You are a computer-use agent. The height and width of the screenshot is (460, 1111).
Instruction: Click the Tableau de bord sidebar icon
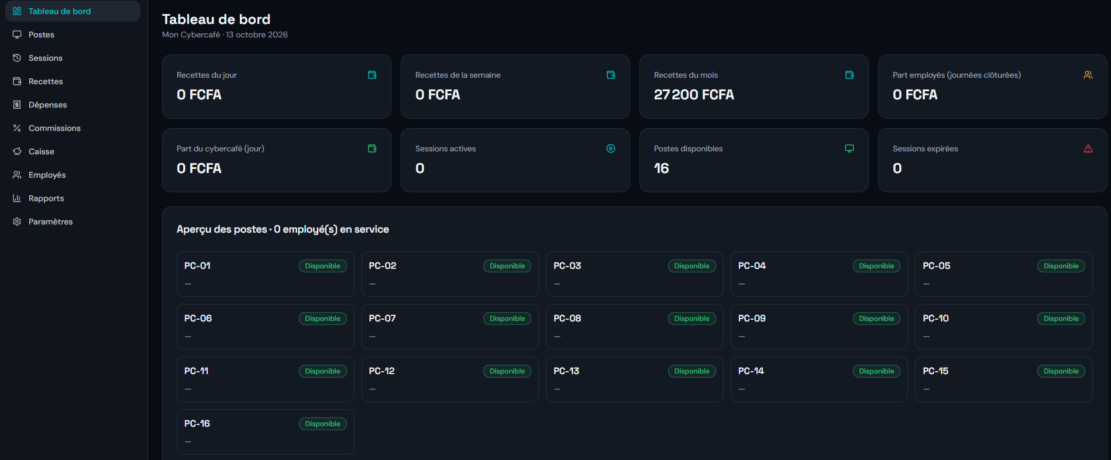[17, 11]
